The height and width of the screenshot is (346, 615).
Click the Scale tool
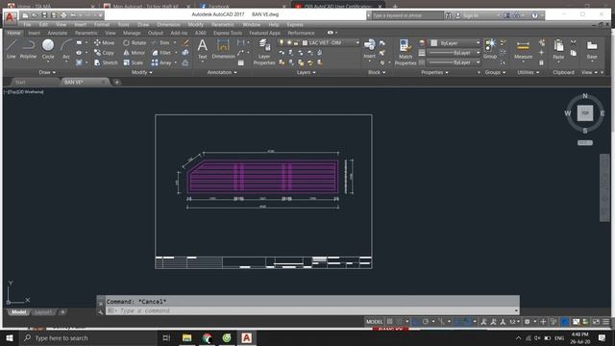(x=134, y=62)
